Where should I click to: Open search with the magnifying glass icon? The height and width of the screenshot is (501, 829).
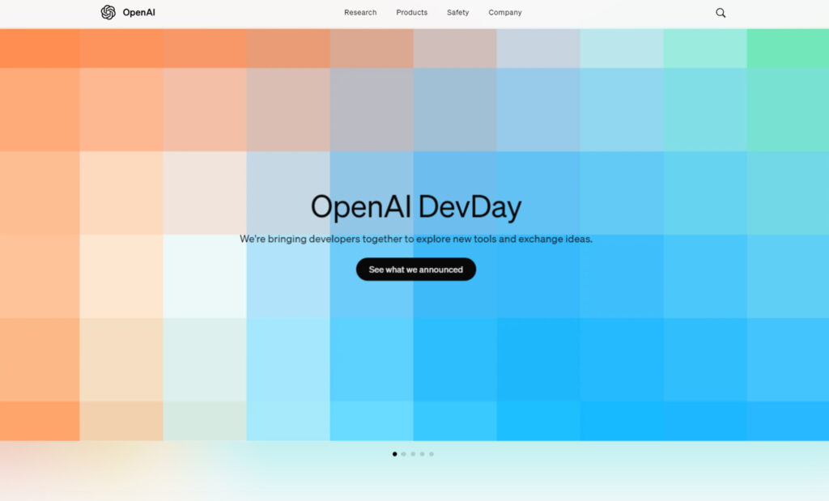click(x=721, y=13)
